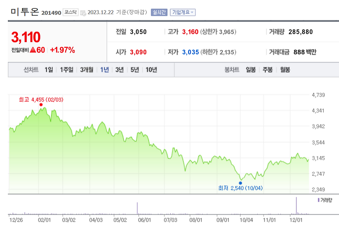
Task: Click the tall December volume spike bar
Action: [296, 206]
